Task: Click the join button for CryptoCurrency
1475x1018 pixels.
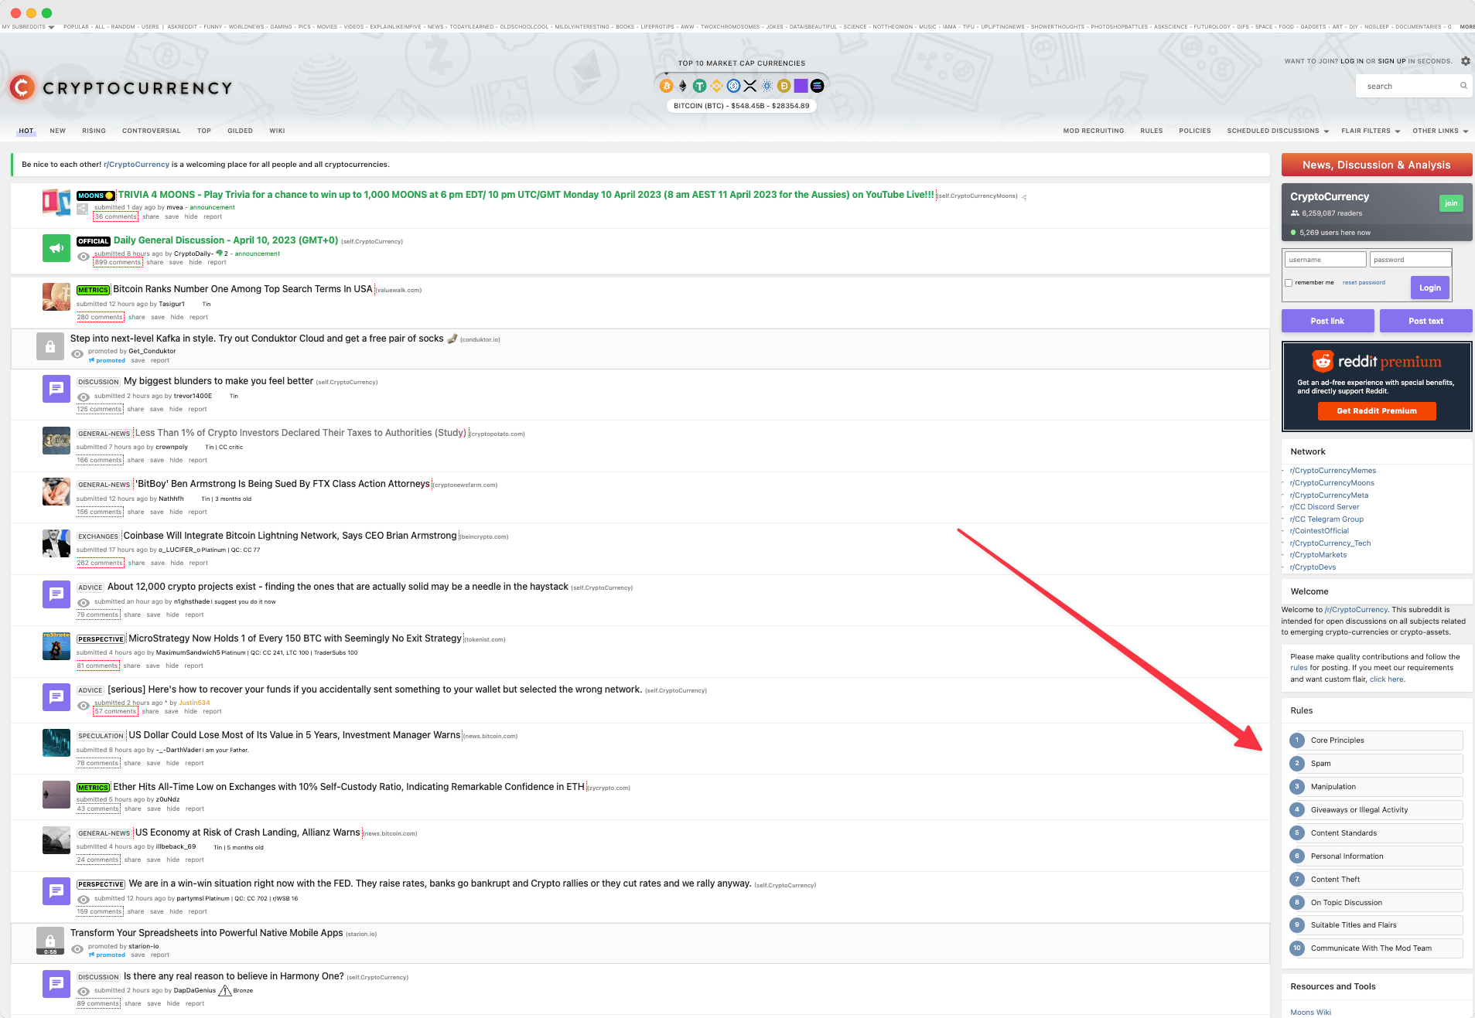Action: [1451, 203]
